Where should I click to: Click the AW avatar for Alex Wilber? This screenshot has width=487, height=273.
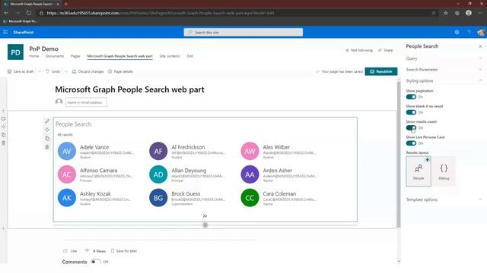coord(250,151)
